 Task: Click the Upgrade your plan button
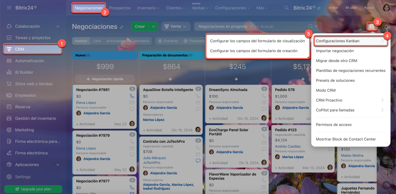coord(33,189)
